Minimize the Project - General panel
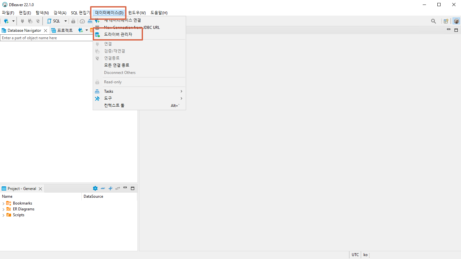461x259 pixels. coord(125,188)
